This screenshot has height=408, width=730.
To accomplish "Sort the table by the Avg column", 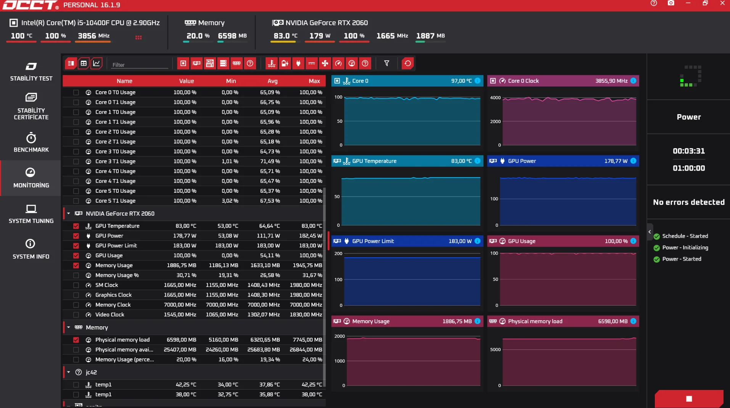I will (x=272, y=81).
